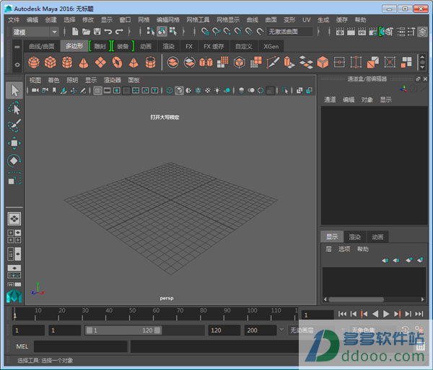Expand the collapsed toolbar after Redo
Viewport: 433px width, 370px height.
[129, 32]
